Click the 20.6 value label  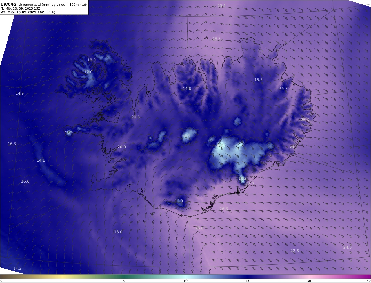[x=135, y=117]
